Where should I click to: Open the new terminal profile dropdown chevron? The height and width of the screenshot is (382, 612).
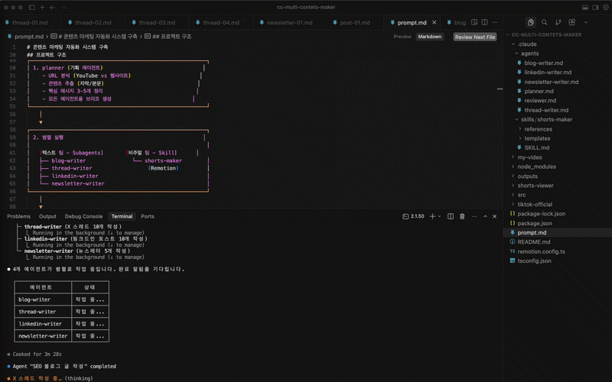439,216
